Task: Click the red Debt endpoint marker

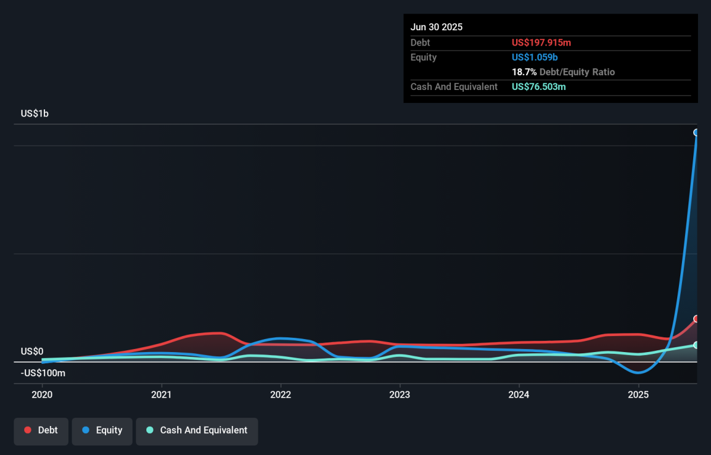Action: (697, 319)
